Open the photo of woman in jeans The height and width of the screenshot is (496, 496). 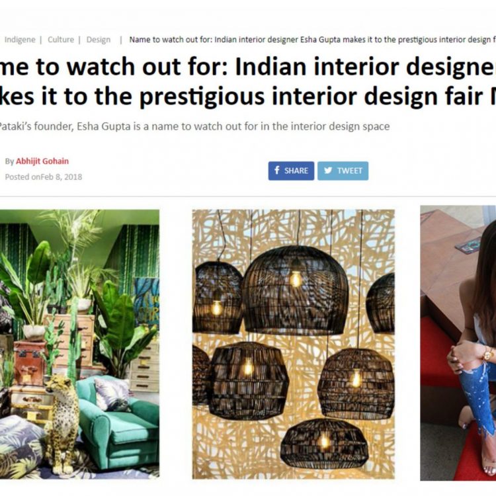(x=458, y=343)
